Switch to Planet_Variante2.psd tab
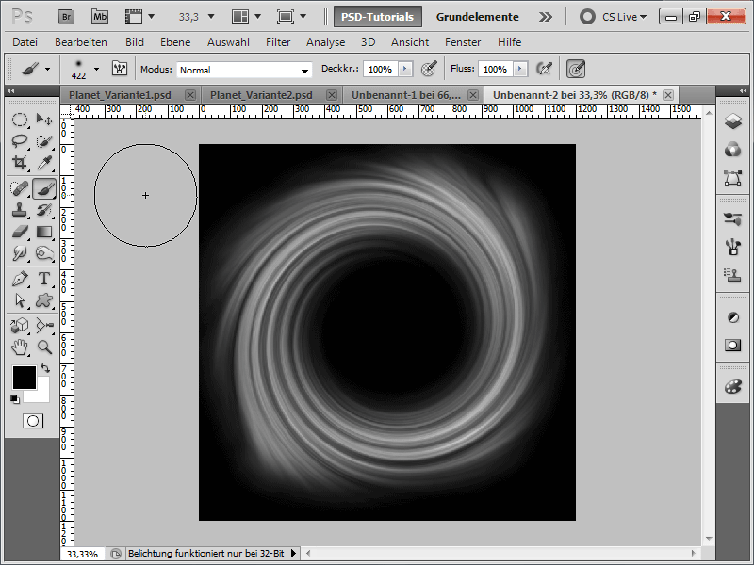Image resolution: width=754 pixels, height=565 pixels. tap(272, 95)
